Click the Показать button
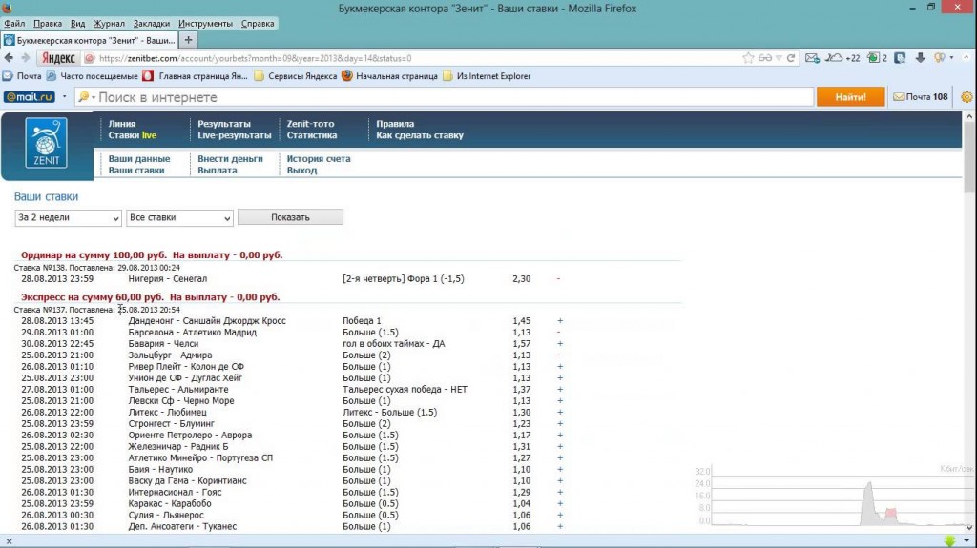 coord(290,217)
